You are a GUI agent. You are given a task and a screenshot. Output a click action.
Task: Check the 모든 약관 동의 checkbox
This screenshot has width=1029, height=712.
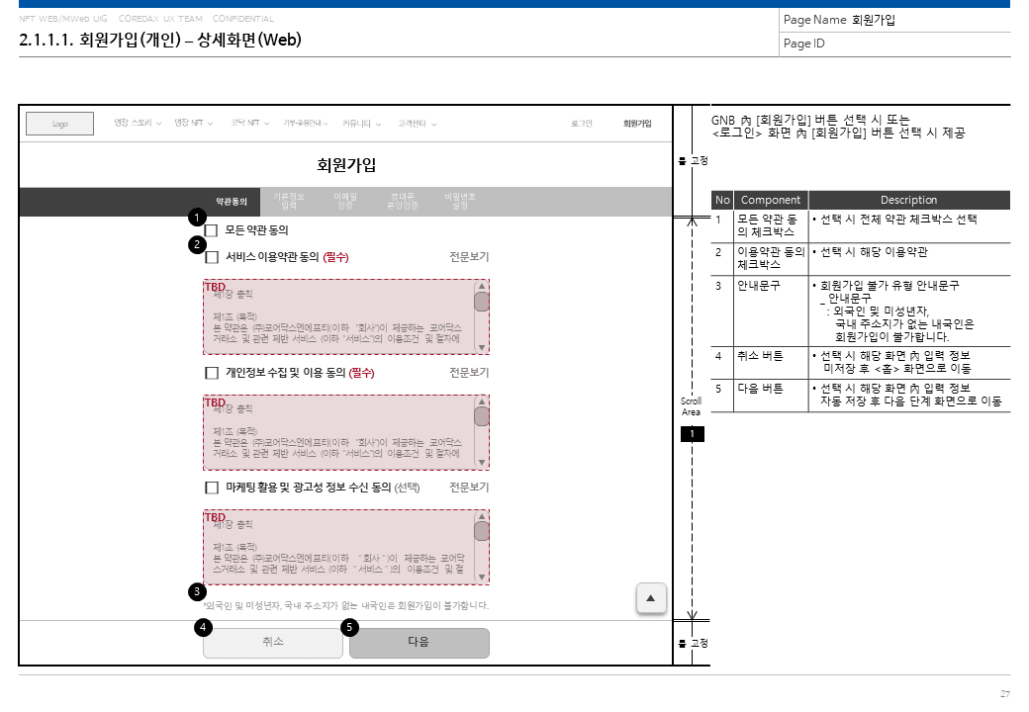tap(212, 230)
